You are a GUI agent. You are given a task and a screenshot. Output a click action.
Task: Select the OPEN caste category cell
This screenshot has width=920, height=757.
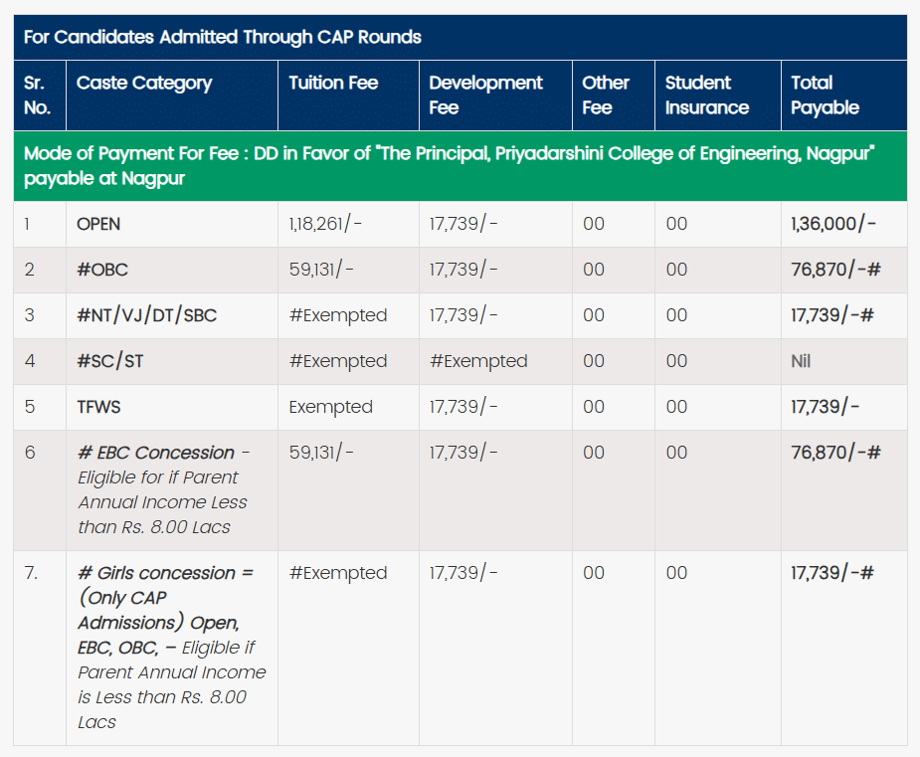click(x=98, y=224)
